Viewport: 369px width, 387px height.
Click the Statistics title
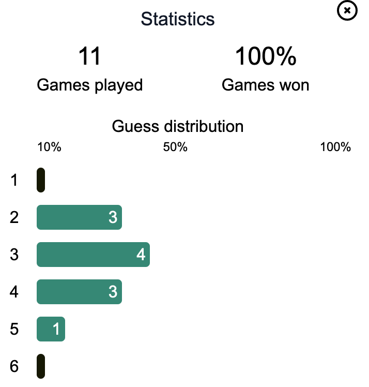[178, 19]
